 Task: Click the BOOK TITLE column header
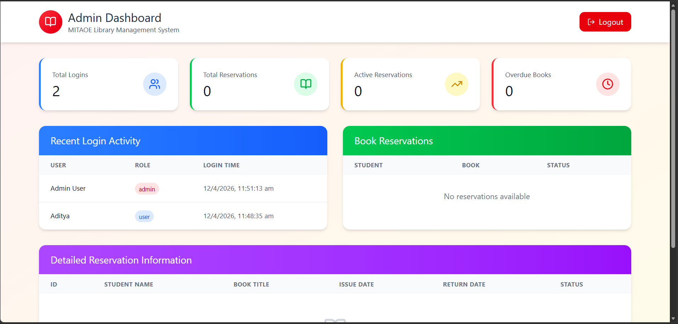click(252, 284)
